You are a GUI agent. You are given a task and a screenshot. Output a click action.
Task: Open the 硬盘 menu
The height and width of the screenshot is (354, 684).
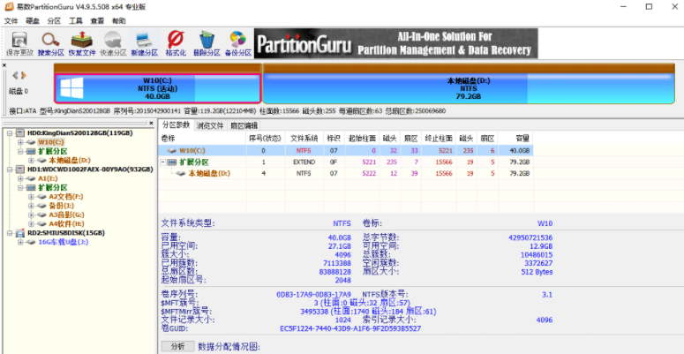[33, 20]
